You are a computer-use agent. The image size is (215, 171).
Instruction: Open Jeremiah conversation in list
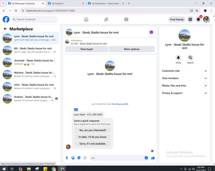pyautogui.click(x=30, y=62)
